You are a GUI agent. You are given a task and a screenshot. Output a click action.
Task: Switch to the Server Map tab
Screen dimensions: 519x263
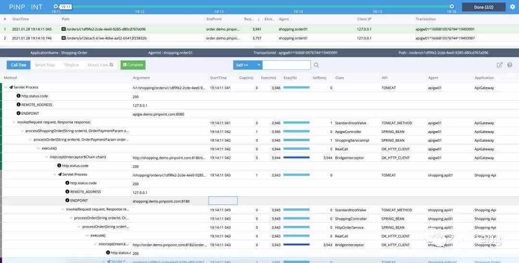point(45,65)
